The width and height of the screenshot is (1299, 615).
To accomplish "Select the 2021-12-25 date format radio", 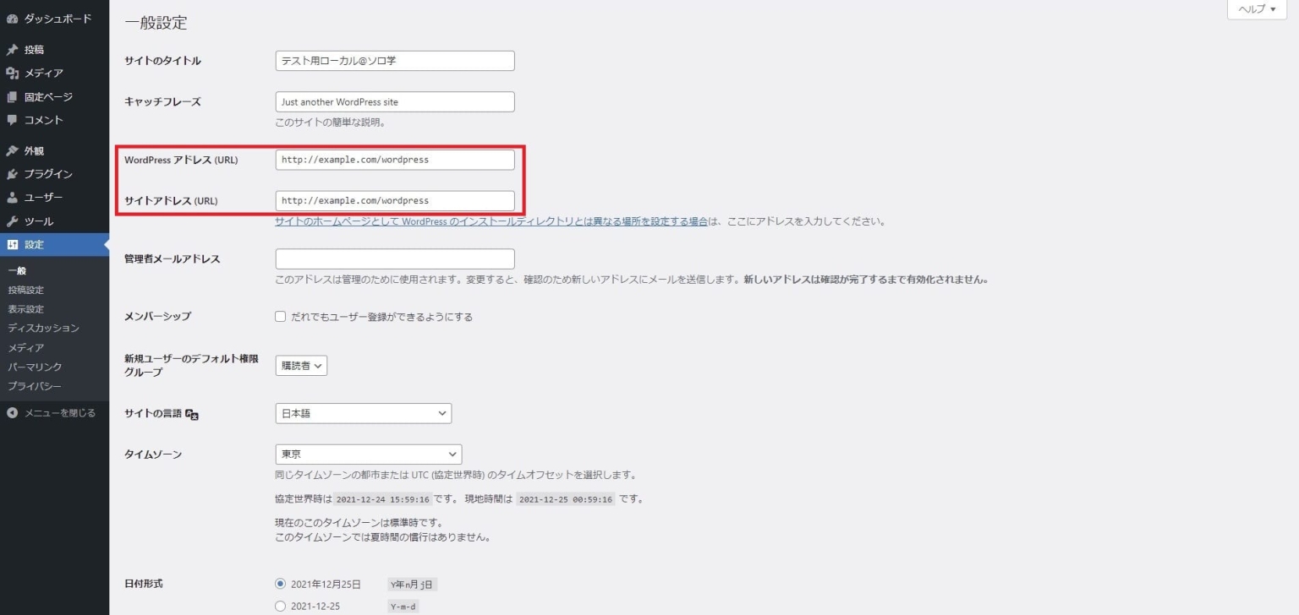I will tap(281, 606).
